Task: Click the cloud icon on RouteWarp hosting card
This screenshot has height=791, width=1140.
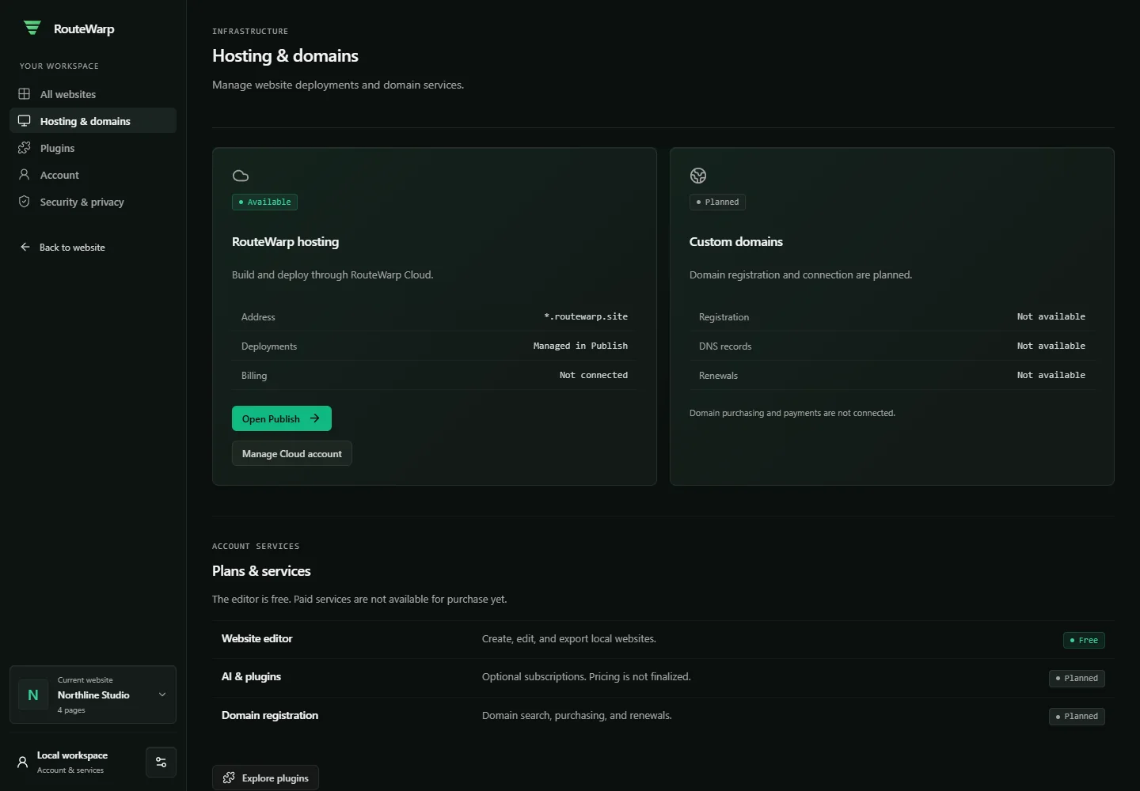Action: tap(241, 176)
